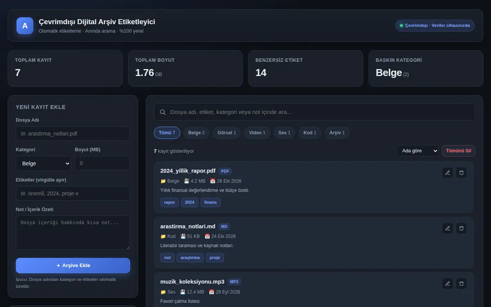Click the Not / İçerik Özeti textarea
The height and width of the screenshot is (307, 491).
click(73, 233)
